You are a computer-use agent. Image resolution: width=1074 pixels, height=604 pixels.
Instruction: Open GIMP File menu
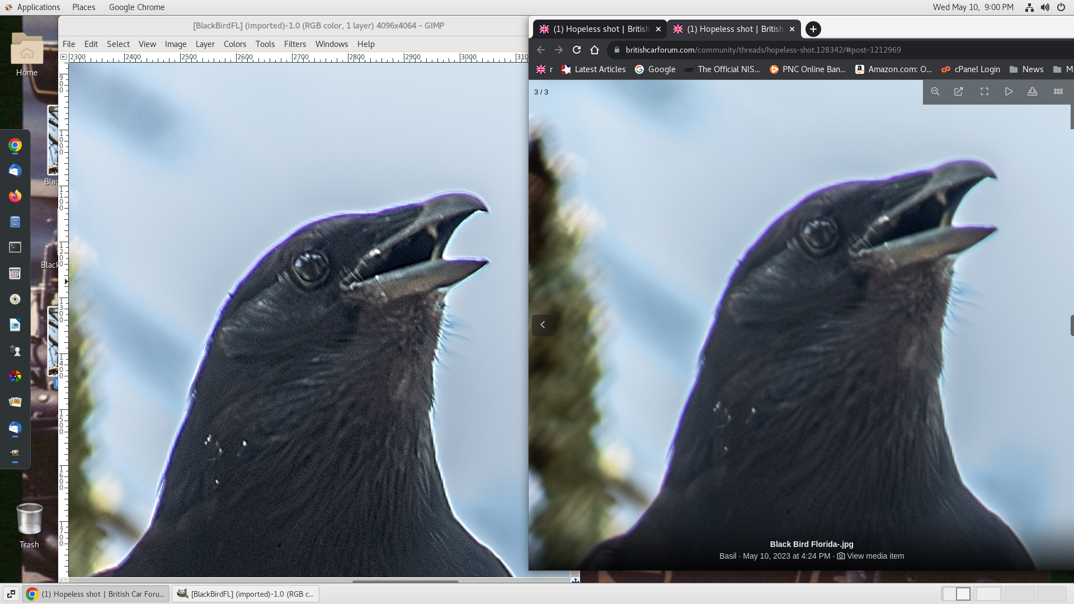pos(69,44)
